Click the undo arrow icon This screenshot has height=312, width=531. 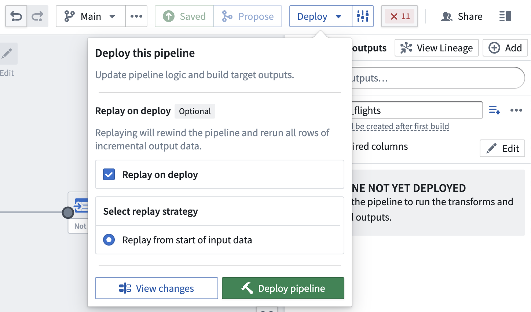coord(16,16)
